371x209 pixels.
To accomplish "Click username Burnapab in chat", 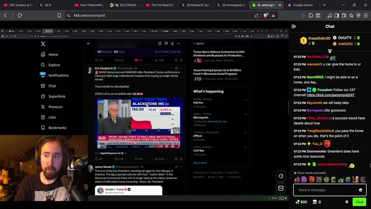I will 314,110.
